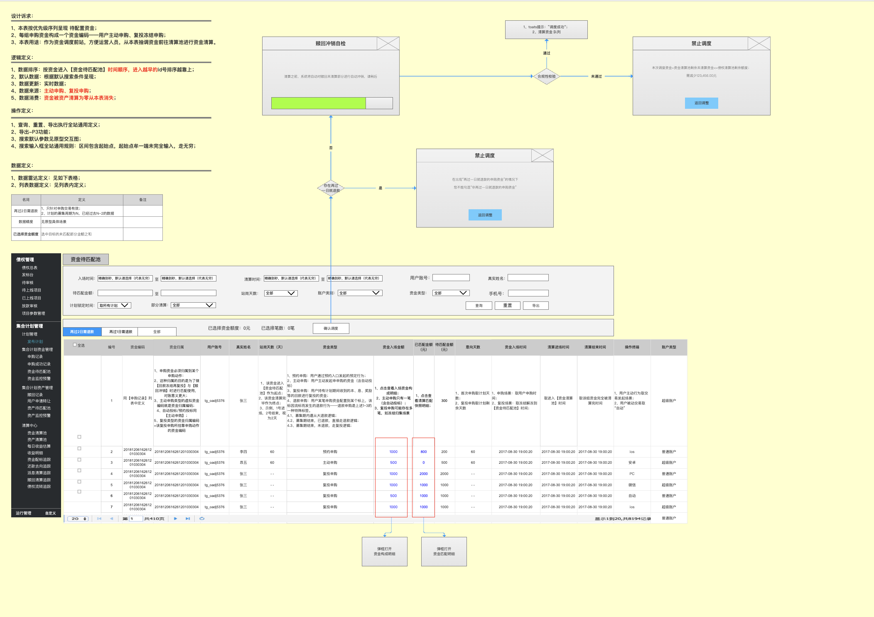This screenshot has height=617, width=874.
Task: Check the checkbox for row 5
Action: click(x=79, y=482)
